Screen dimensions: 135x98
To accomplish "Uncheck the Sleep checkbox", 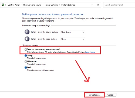I will (x=26, y=55).
